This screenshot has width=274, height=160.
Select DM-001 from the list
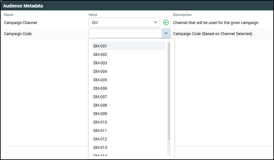click(x=100, y=46)
